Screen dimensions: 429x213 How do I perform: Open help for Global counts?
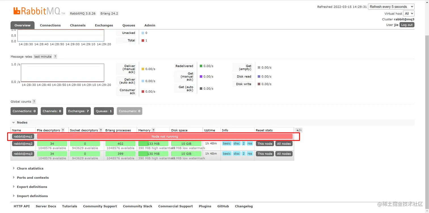click(34, 102)
